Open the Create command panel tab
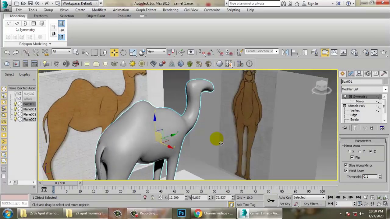This screenshot has width=390, height=219. point(343,74)
